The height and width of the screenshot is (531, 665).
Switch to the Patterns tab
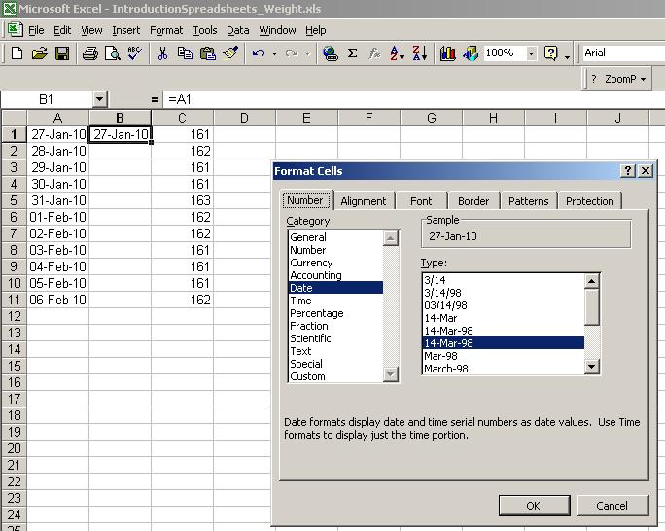(x=529, y=201)
